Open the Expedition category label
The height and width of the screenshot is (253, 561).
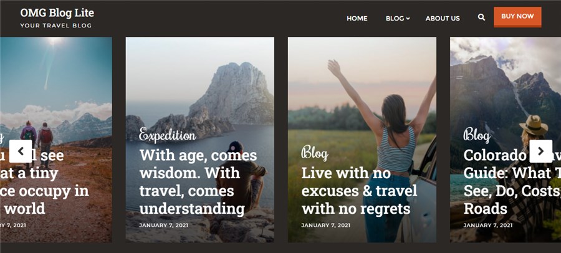click(168, 135)
